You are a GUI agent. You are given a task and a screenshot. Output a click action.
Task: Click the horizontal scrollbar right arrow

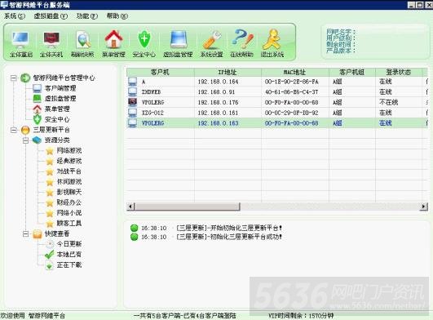pyautogui.click(x=423, y=207)
